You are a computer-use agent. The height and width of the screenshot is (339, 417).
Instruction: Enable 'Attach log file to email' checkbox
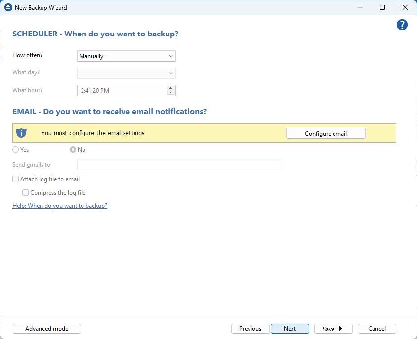point(16,179)
